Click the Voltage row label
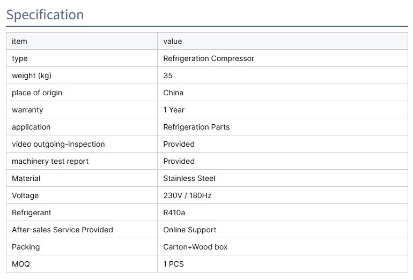The width and height of the screenshot is (413, 280). [25, 195]
